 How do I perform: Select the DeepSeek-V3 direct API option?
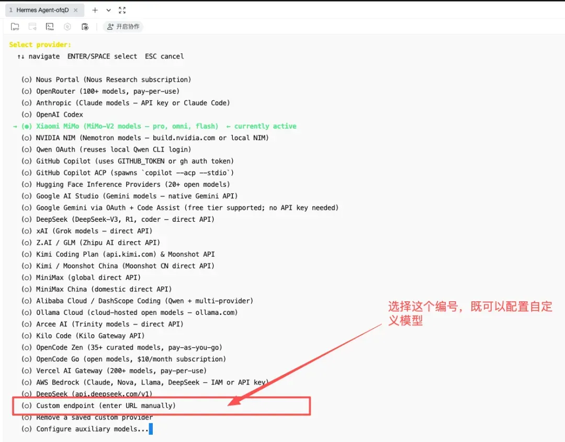coord(118,219)
